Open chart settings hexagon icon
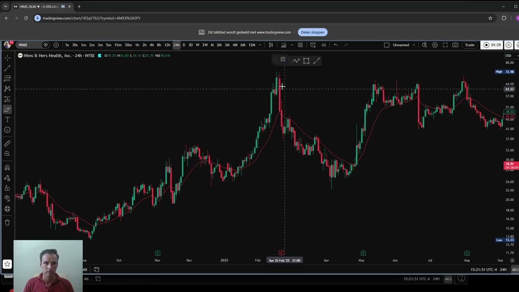The width and height of the screenshot is (519, 292). (x=435, y=45)
